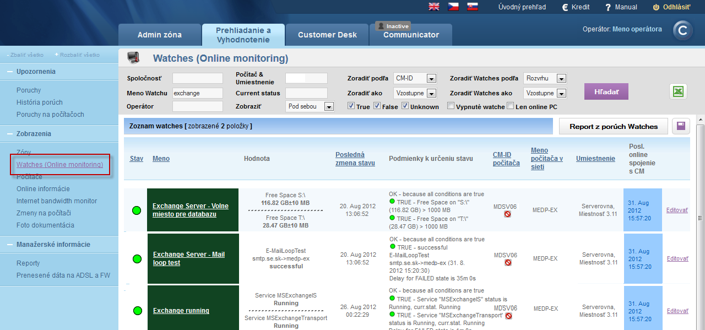Click the save floppy disk icon
The height and width of the screenshot is (330, 705).
[x=681, y=126]
